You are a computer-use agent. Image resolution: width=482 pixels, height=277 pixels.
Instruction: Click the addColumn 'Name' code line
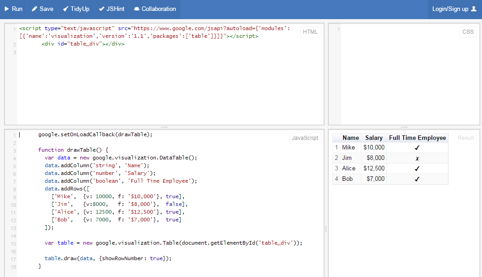[x=97, y=165]
